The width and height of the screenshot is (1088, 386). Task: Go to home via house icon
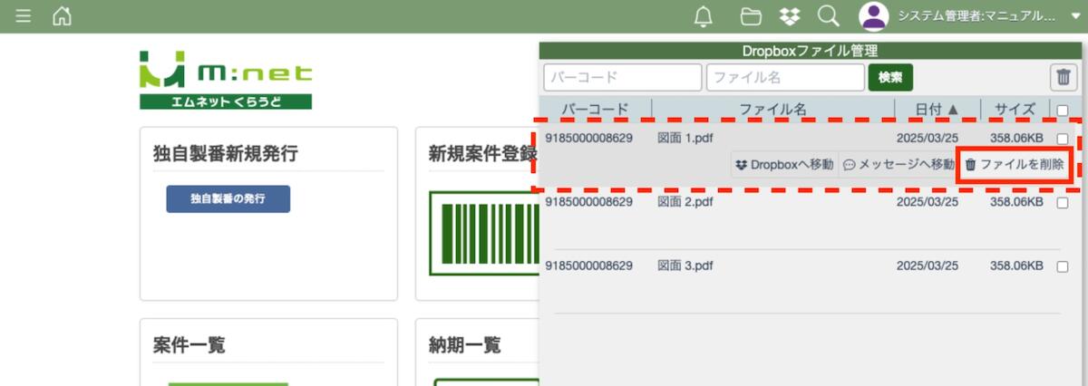coord(62,16)
